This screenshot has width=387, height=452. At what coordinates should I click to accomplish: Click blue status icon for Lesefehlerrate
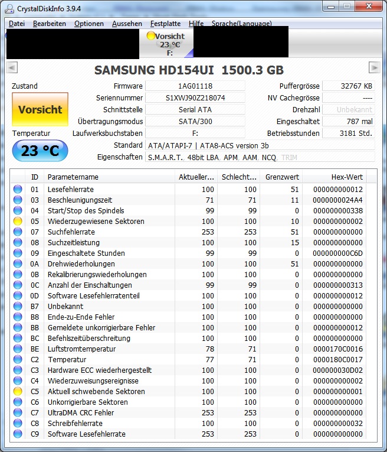[18, 189]
